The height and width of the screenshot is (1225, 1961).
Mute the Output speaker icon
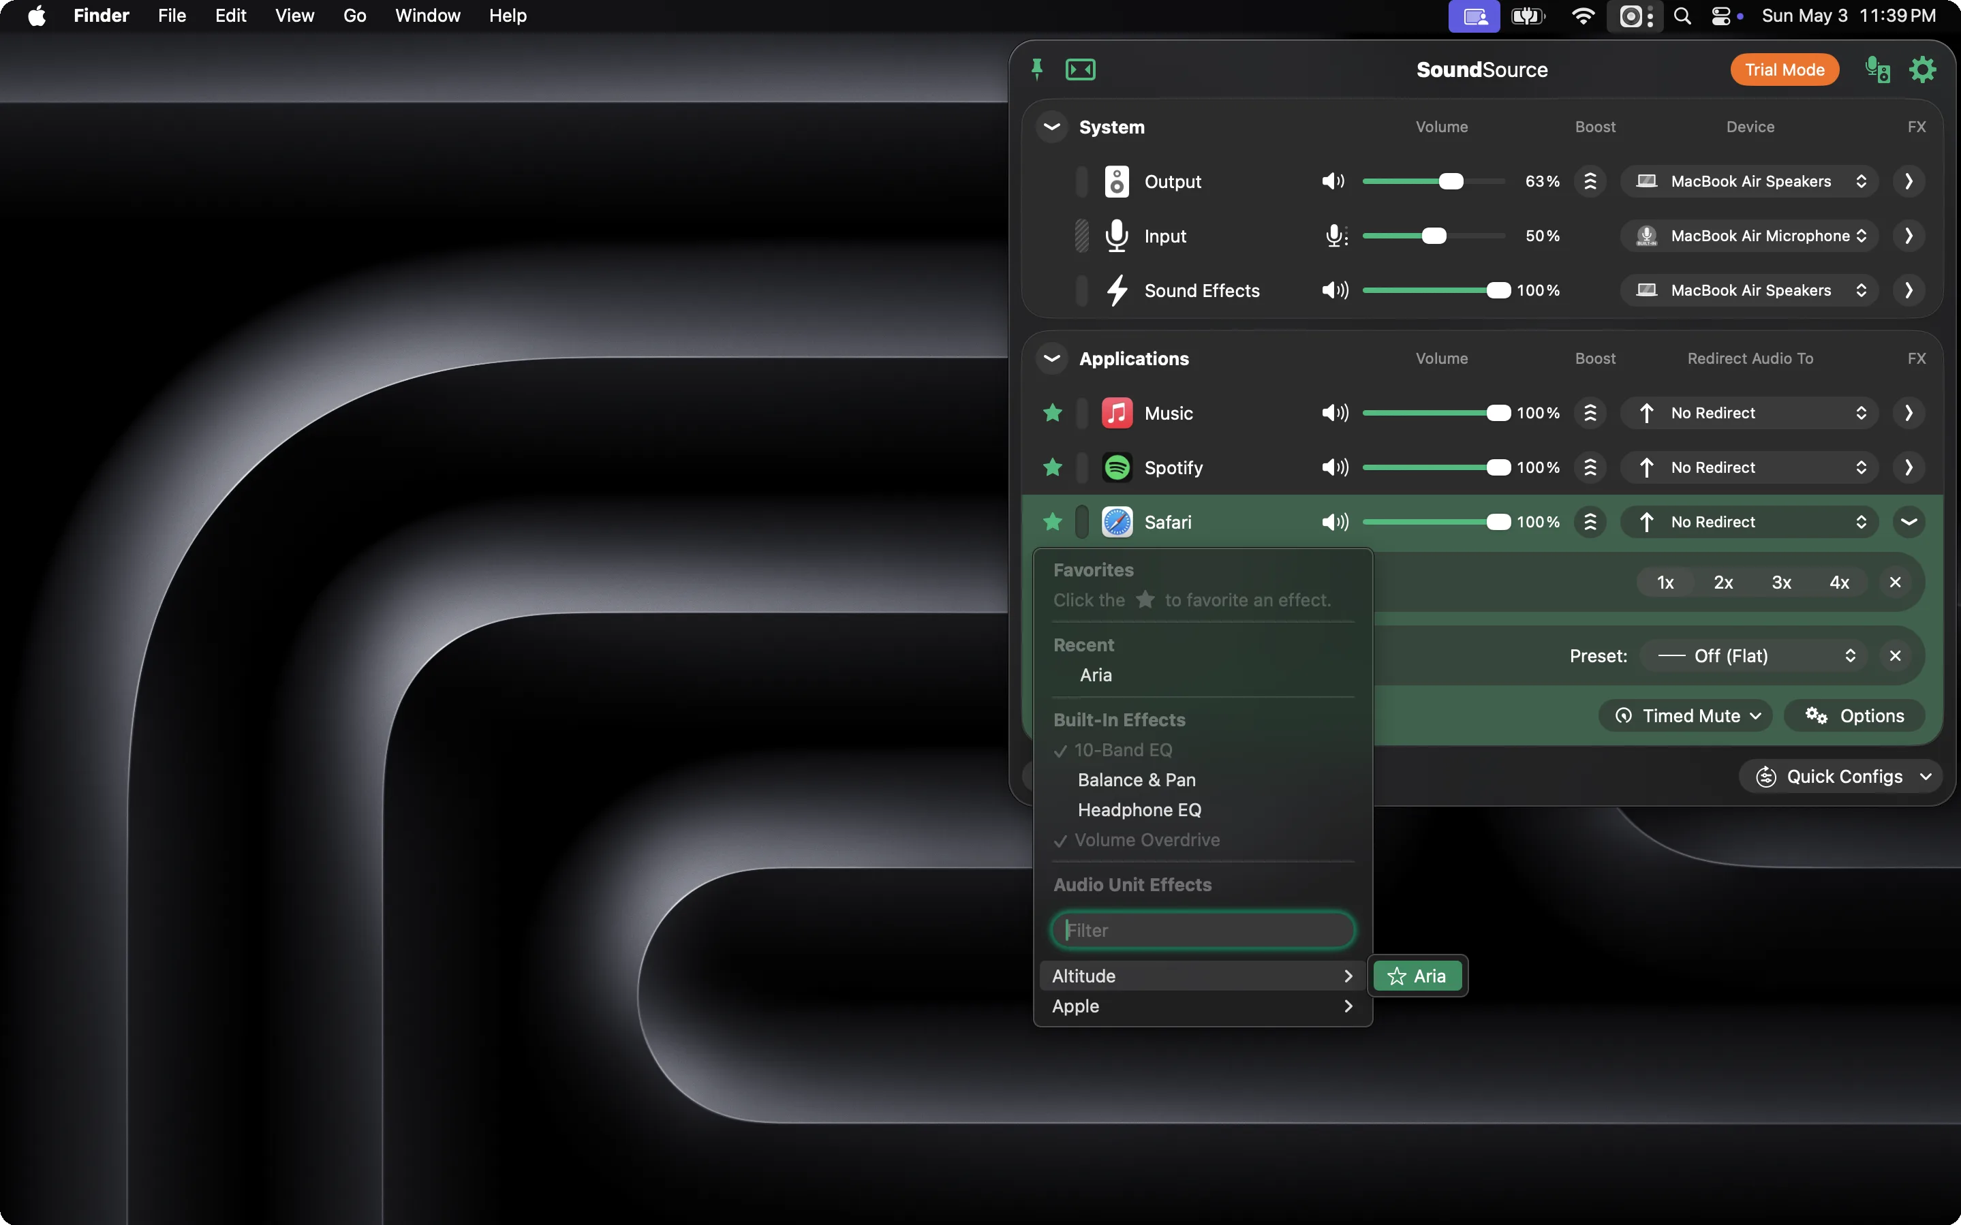[x=1333, y=181]
